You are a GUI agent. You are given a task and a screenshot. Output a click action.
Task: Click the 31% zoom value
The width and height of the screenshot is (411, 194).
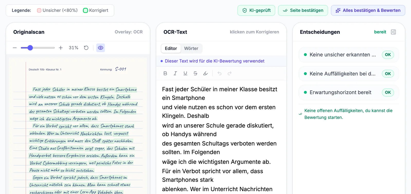click(73, 48)
